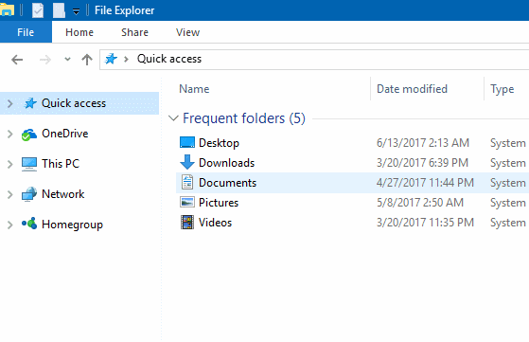
Task: Click the Frequent folders (5) group heading
Action: tap(244, 118)
